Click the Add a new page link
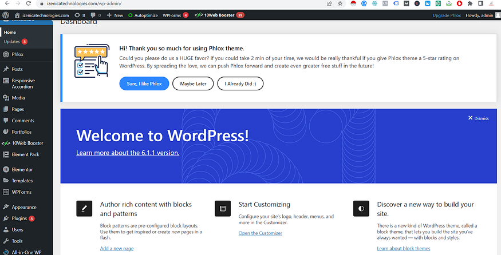 point(117,248)
